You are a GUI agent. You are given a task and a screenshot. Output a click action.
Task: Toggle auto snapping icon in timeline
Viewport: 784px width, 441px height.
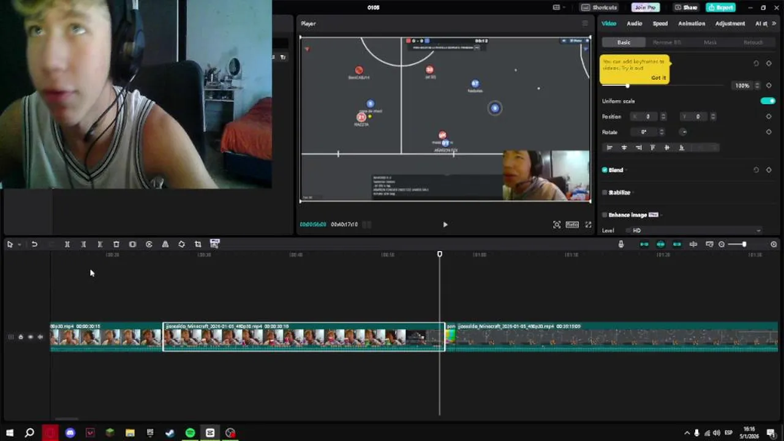coord(660,244)
